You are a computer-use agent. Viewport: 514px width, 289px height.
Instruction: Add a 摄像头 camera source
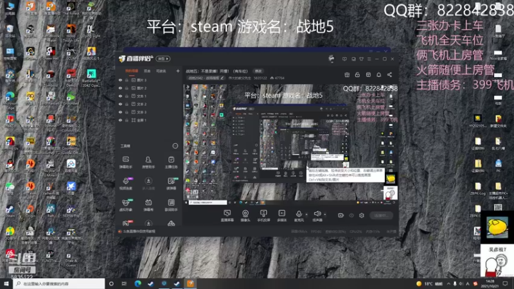coord(245,216)
